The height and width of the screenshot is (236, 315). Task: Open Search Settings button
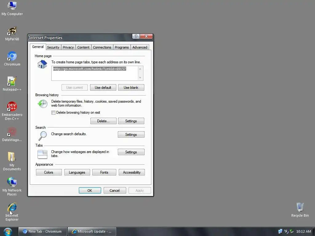pos(131,135)
